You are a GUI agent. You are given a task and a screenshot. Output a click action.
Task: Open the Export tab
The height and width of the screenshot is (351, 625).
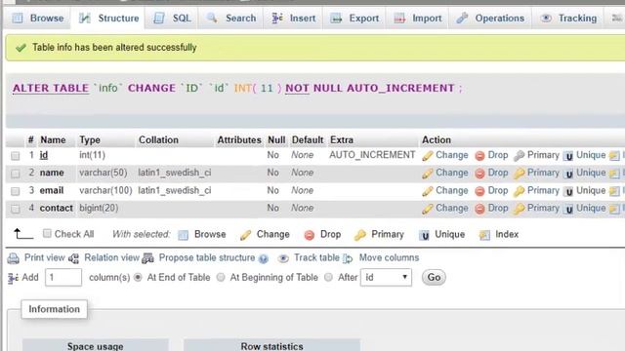(354, 19)
